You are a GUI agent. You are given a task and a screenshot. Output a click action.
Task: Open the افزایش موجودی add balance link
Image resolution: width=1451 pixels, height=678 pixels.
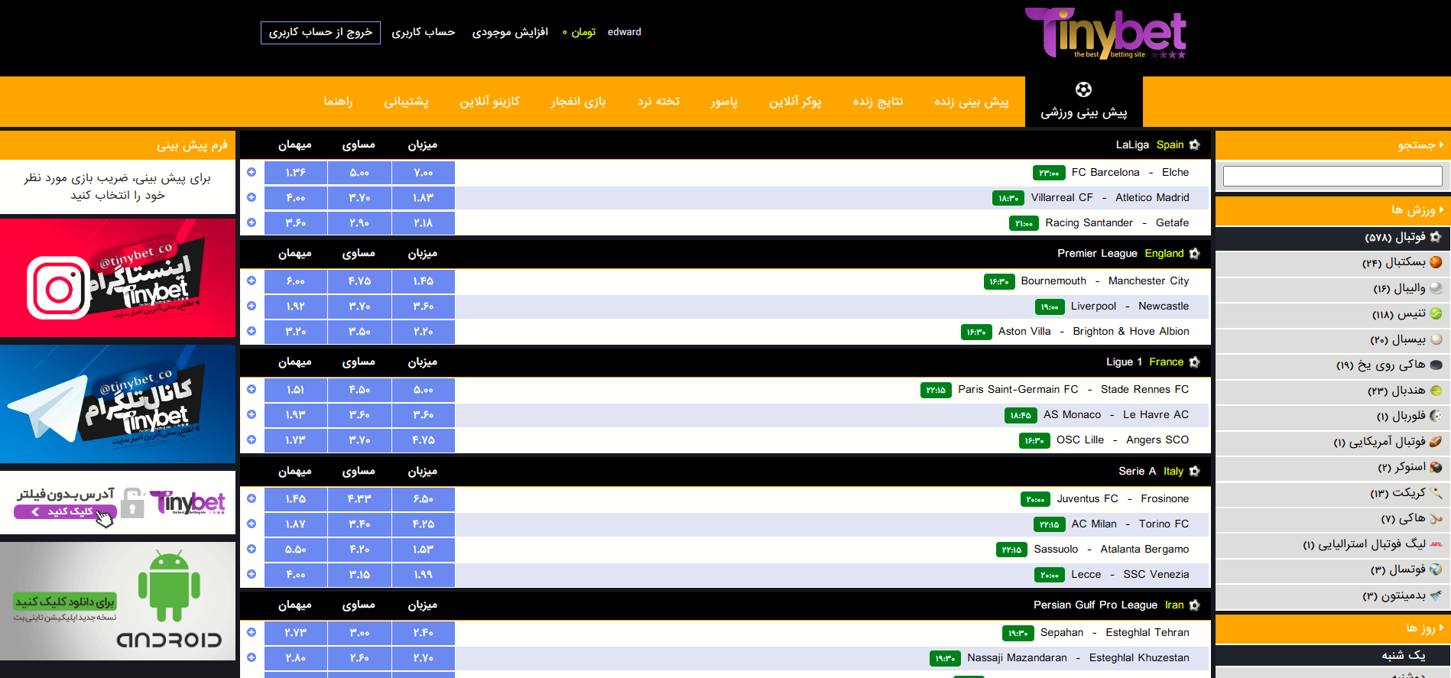[x=510, y=32]
